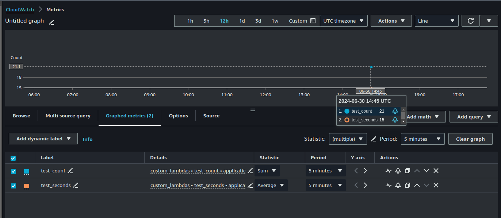Open the Source tab
This screenshot has height=218, width=501.
211,116
